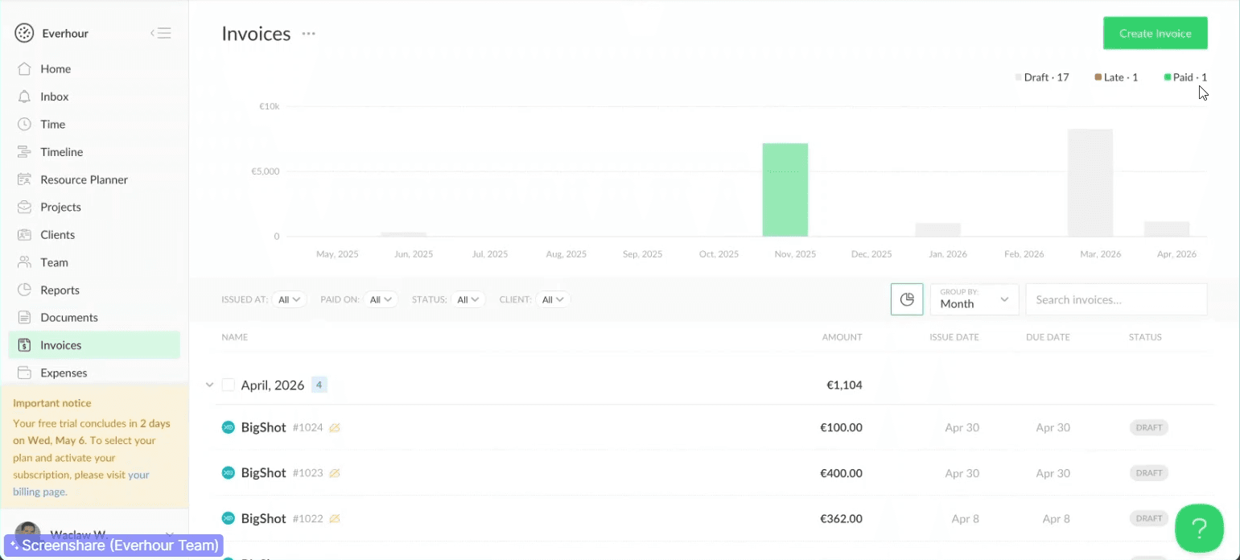
Task: Open the BigShot invoice #1024 name
Action: 264,427
